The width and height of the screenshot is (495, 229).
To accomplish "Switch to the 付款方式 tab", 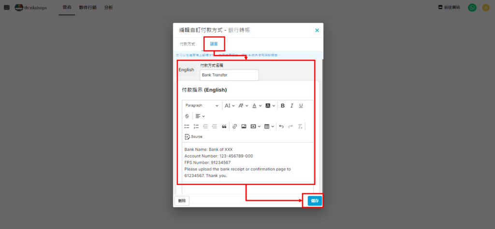I will 188,44.
